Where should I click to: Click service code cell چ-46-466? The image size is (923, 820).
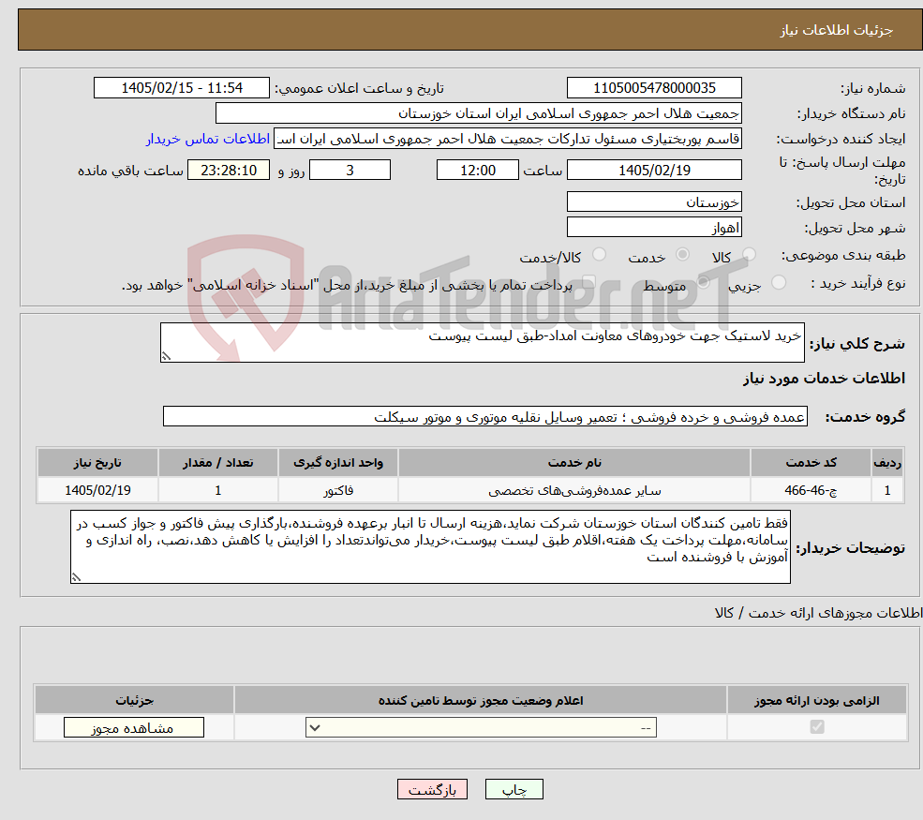811,490
